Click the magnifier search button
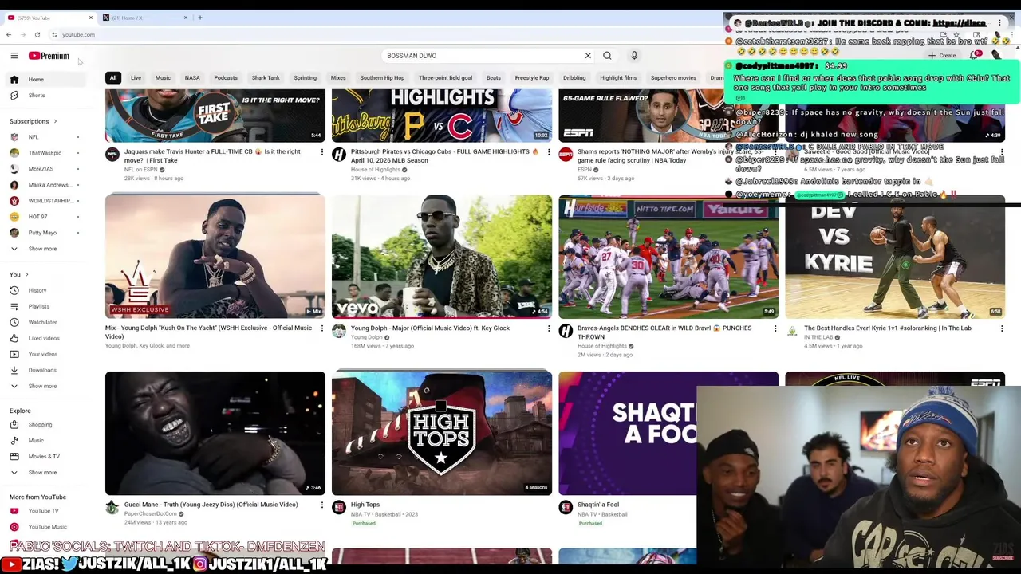The height and width of the screenshot is (574, 1021). [607, 56]
